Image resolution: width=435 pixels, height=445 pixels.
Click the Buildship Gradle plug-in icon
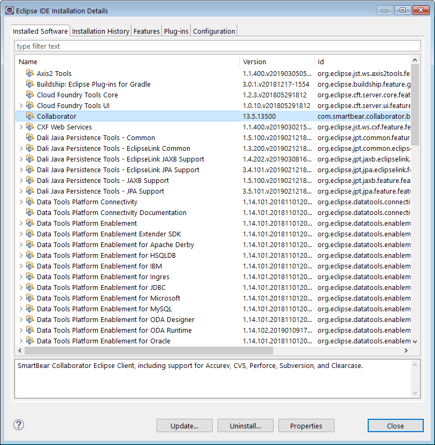(x=30, y=84)
